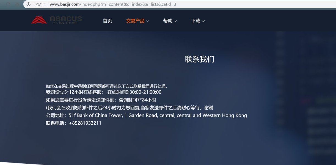336x165 pixels.
Task: Click the red ABACUS logo icon
Action: 39,20
